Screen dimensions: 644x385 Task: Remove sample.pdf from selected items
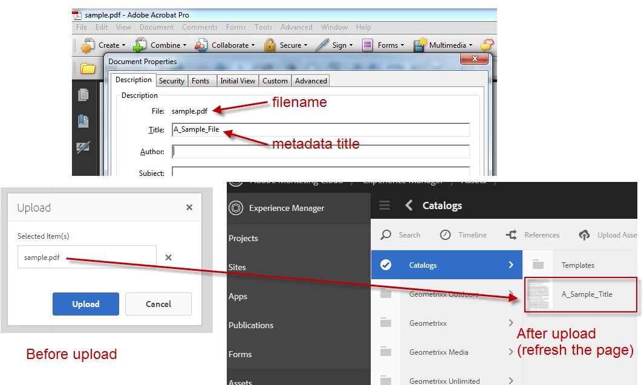pyautogui.click(x=168, y=257)
